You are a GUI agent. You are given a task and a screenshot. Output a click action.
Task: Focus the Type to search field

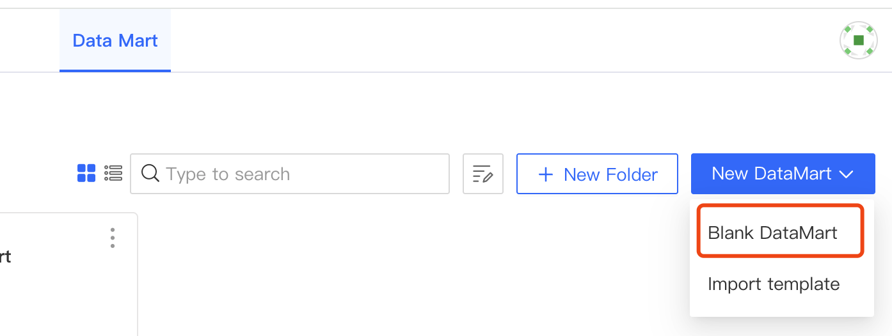(301, 174)
